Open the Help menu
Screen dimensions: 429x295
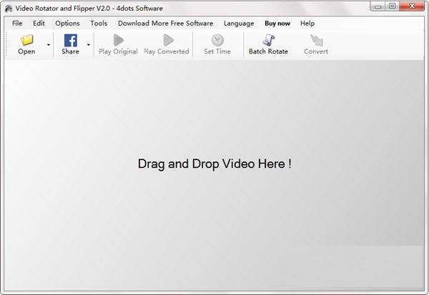(307, 23)
